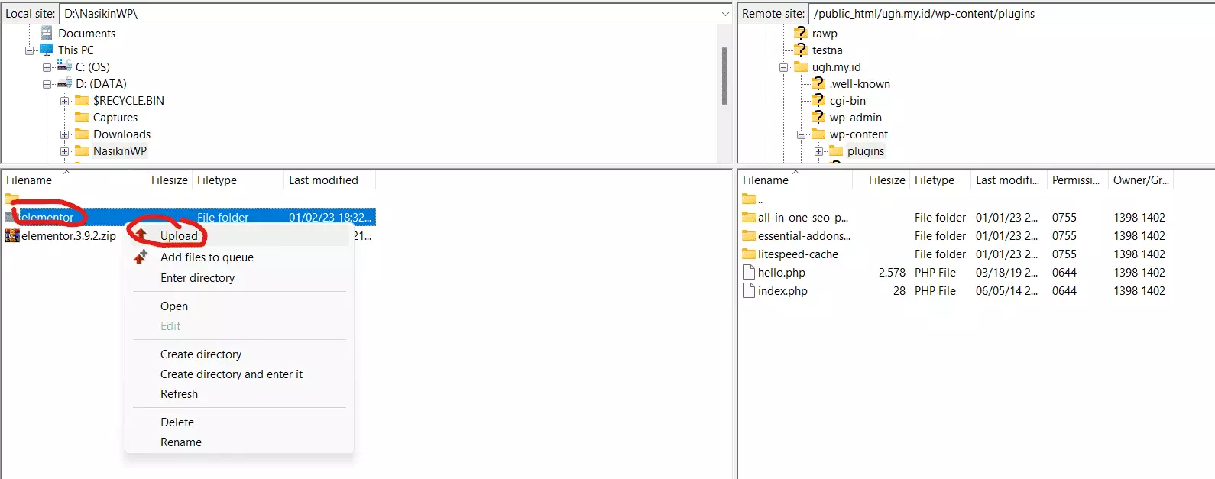Click the elementor.3.9.2.zip archive icon

(12, 235)
